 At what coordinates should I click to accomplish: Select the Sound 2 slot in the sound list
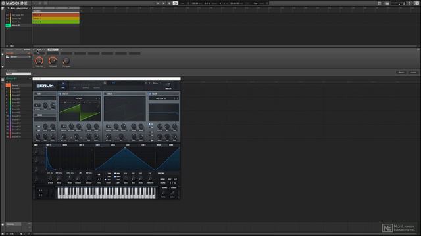point(18,88)
